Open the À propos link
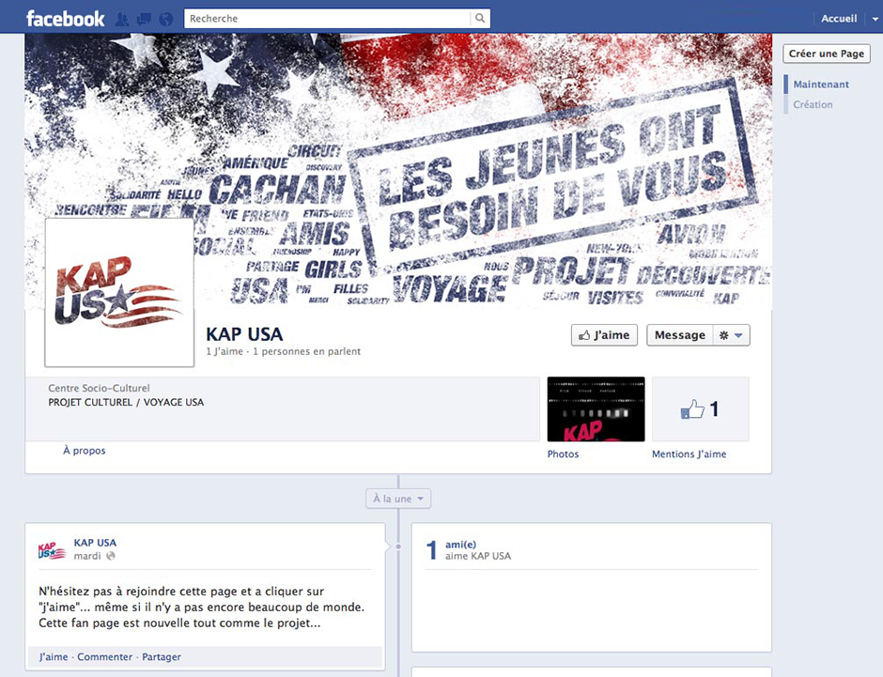 (84, 451)
